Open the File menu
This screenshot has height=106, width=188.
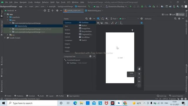6,2
